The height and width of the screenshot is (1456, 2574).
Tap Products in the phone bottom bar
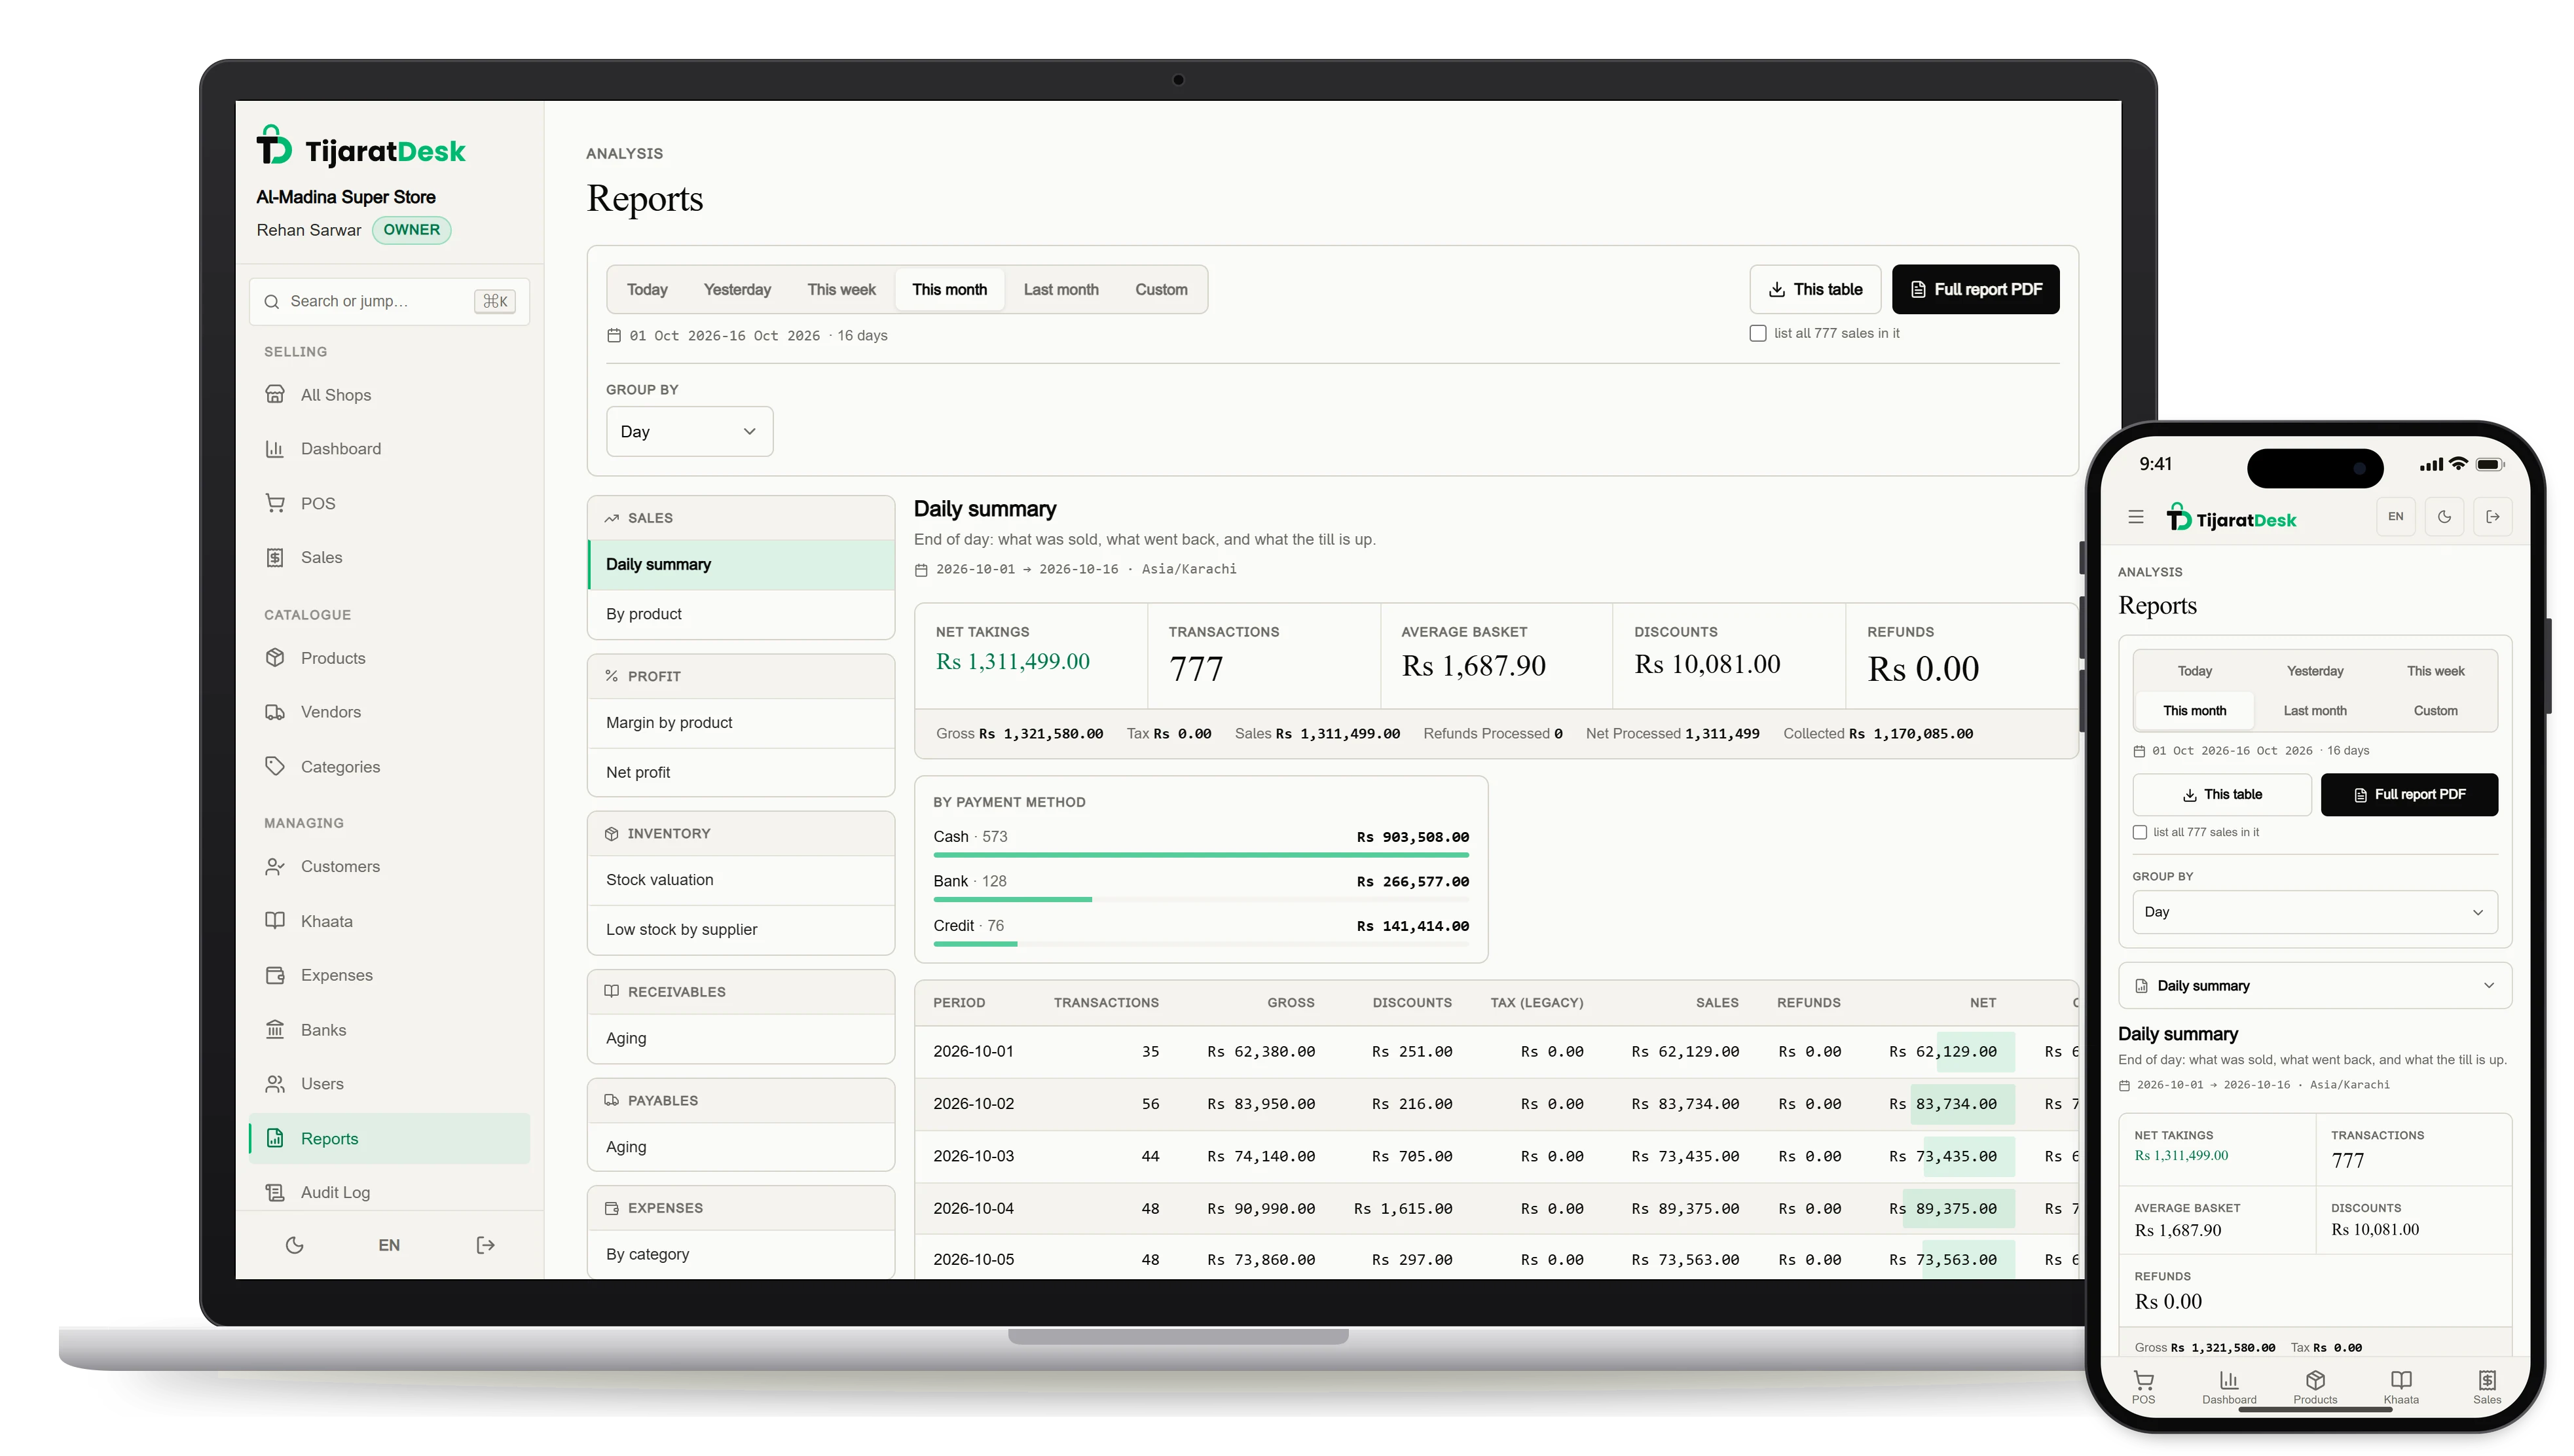pyautogui.click(x=2315, y=1387)
